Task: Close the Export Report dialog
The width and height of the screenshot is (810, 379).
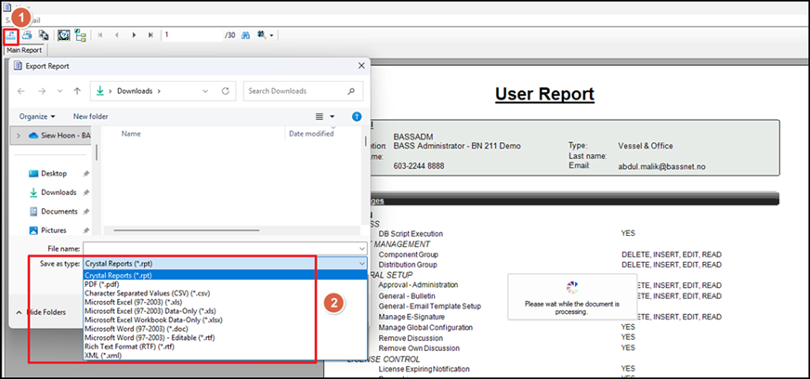Action: point(361,66)
